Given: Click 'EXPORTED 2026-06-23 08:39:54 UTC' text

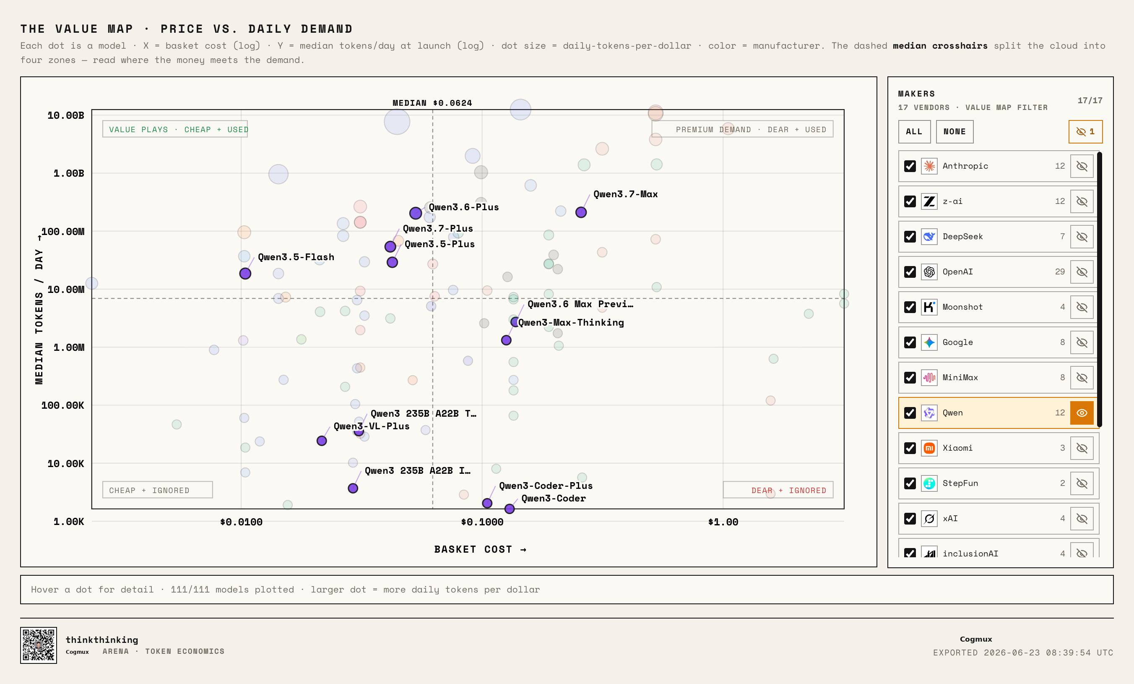Looking at the screenshot, I should pos(1023,652).
